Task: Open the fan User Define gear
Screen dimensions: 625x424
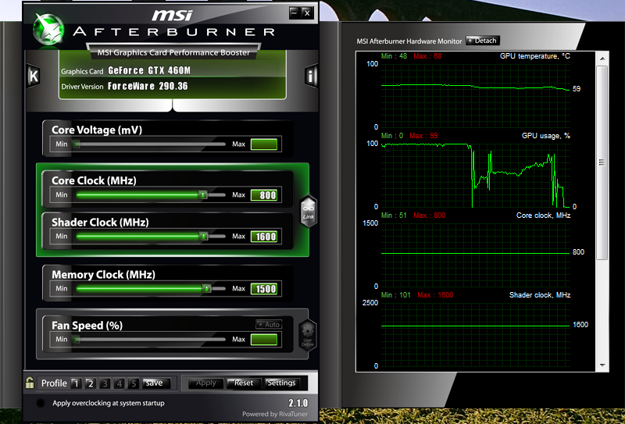Action: point(308,335)
